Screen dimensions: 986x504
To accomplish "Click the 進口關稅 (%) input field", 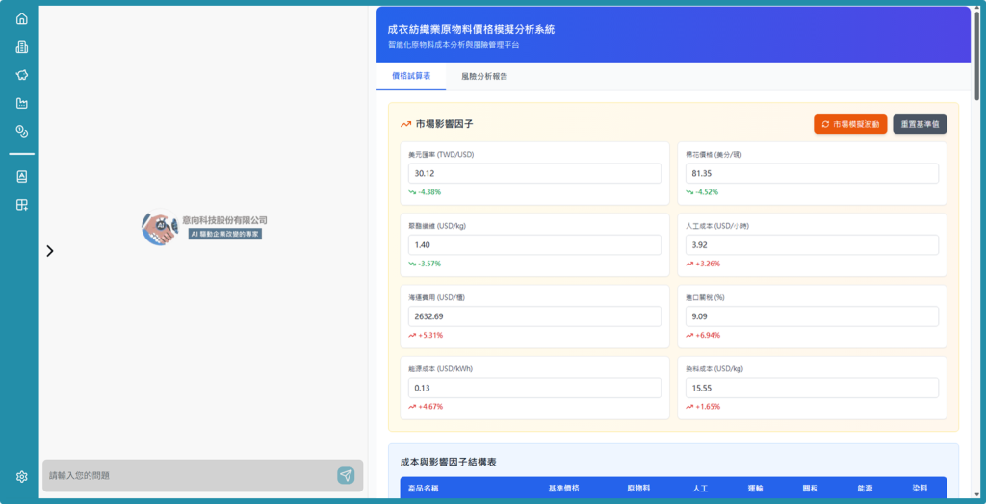I will [x=812, y=316].
